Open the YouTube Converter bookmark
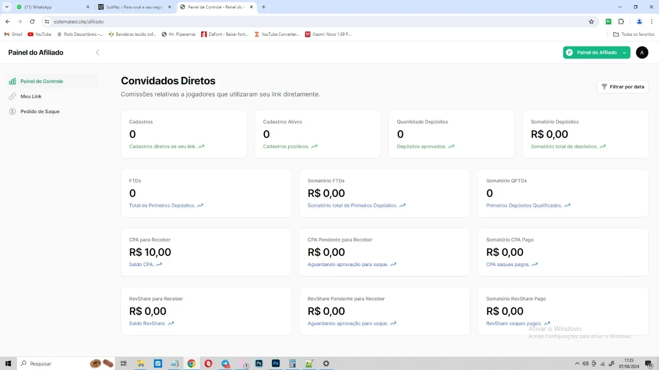This screenshot has width=659, height=370. coord(277,34)
